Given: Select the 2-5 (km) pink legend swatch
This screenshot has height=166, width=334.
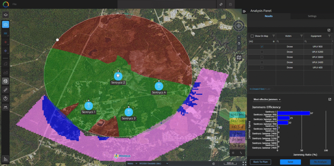Looking at the screenshot, I should (237, 140).
